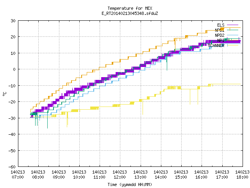Click the x-axis label 140213 11:00
The height and width of the screenshot is (188, 250).
(100, 174)
